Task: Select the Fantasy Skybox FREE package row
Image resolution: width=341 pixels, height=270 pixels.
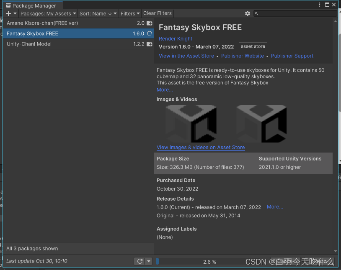Action: (78, 33)
